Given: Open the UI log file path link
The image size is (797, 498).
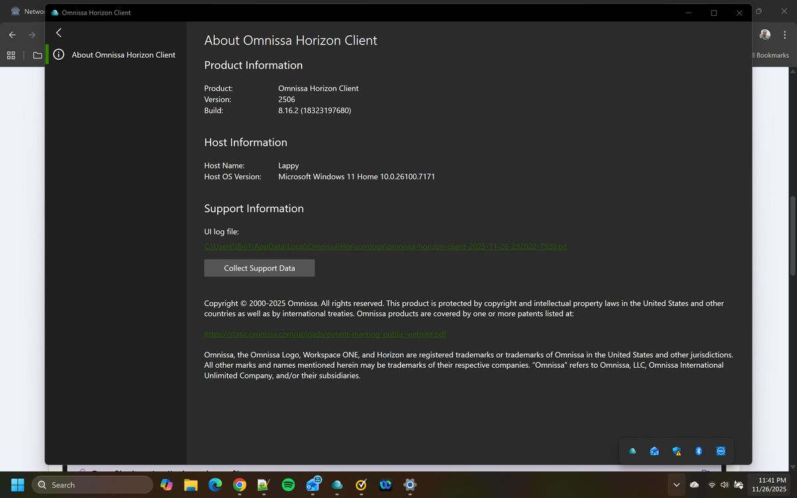Looking at the screenshot, I should tap(385, 246).
